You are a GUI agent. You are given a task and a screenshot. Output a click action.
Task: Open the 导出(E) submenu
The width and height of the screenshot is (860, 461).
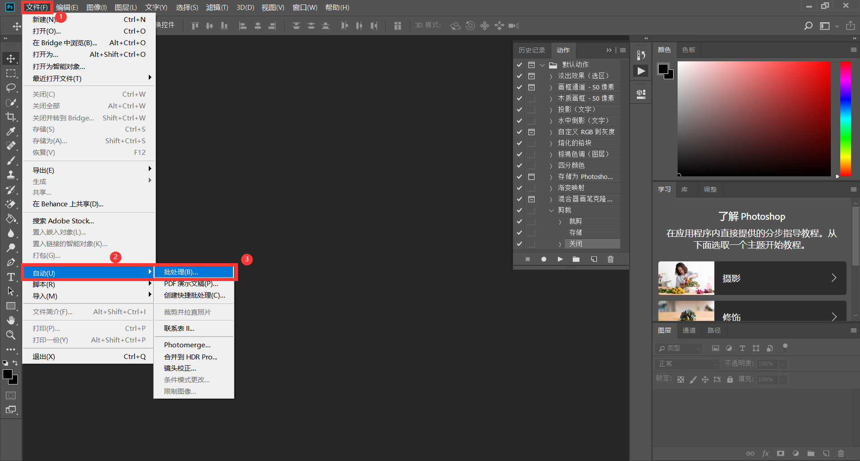89,170
